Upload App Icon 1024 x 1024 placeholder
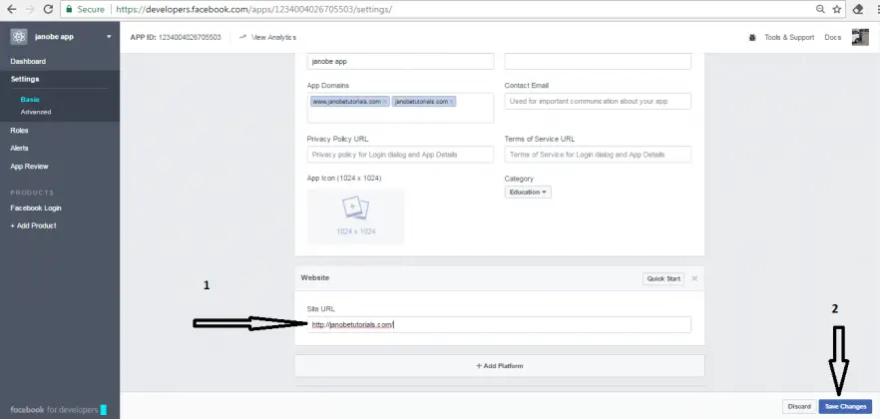This screenshot has width=880, height=419. pos(356,215)
